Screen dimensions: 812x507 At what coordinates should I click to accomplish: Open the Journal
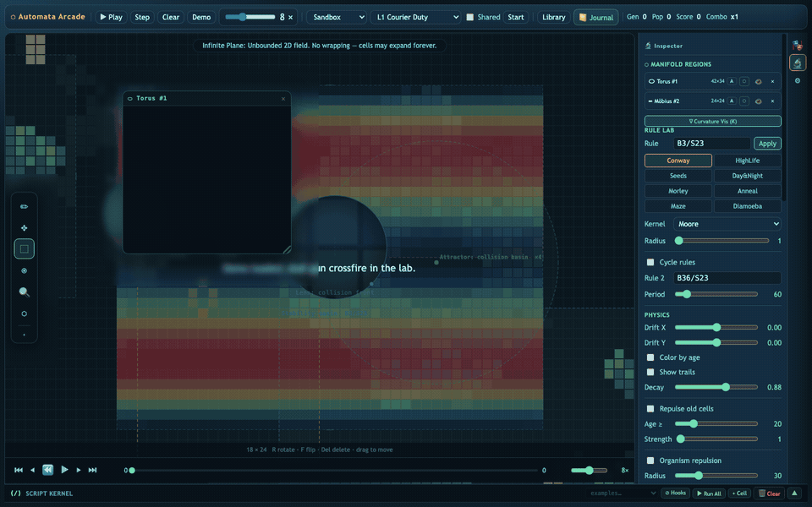[596, 17]
